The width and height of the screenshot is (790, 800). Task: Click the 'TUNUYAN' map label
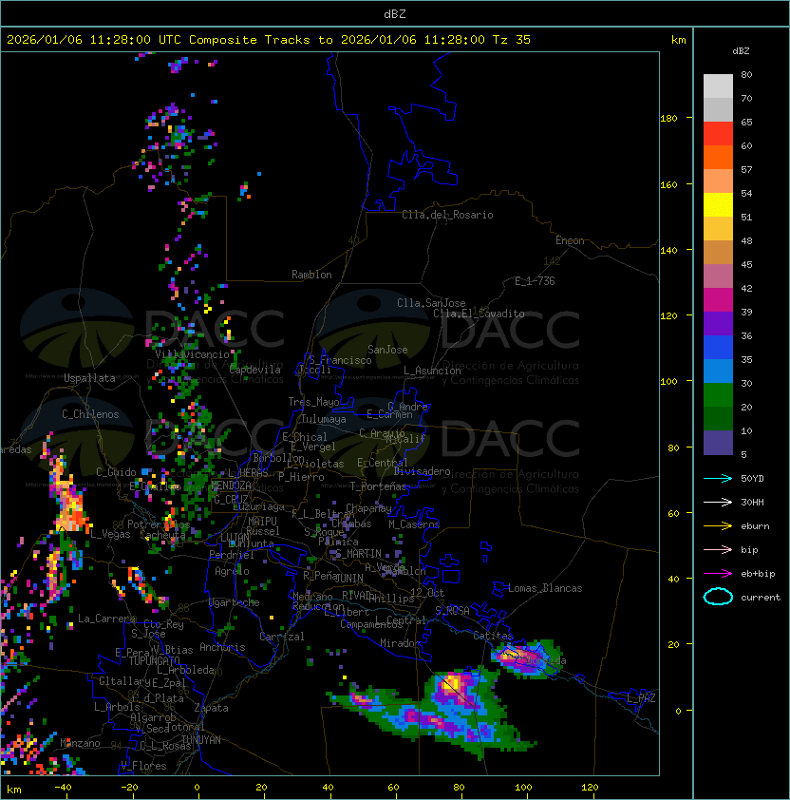coord(201,739)
